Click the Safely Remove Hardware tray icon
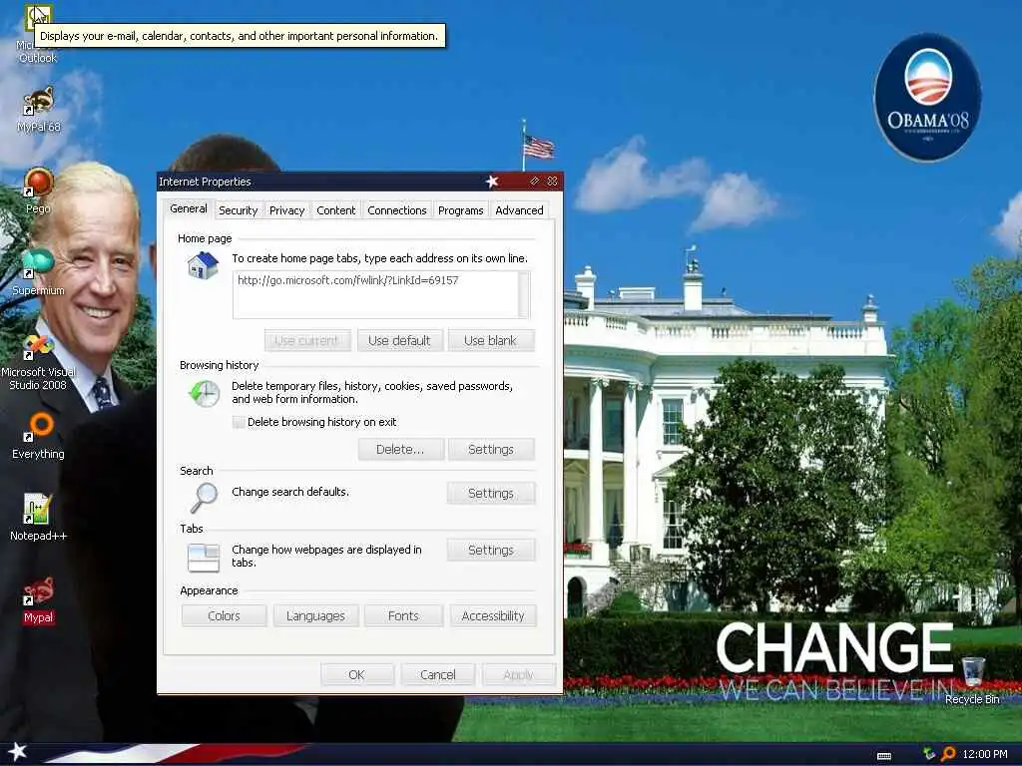 [929, 754]
